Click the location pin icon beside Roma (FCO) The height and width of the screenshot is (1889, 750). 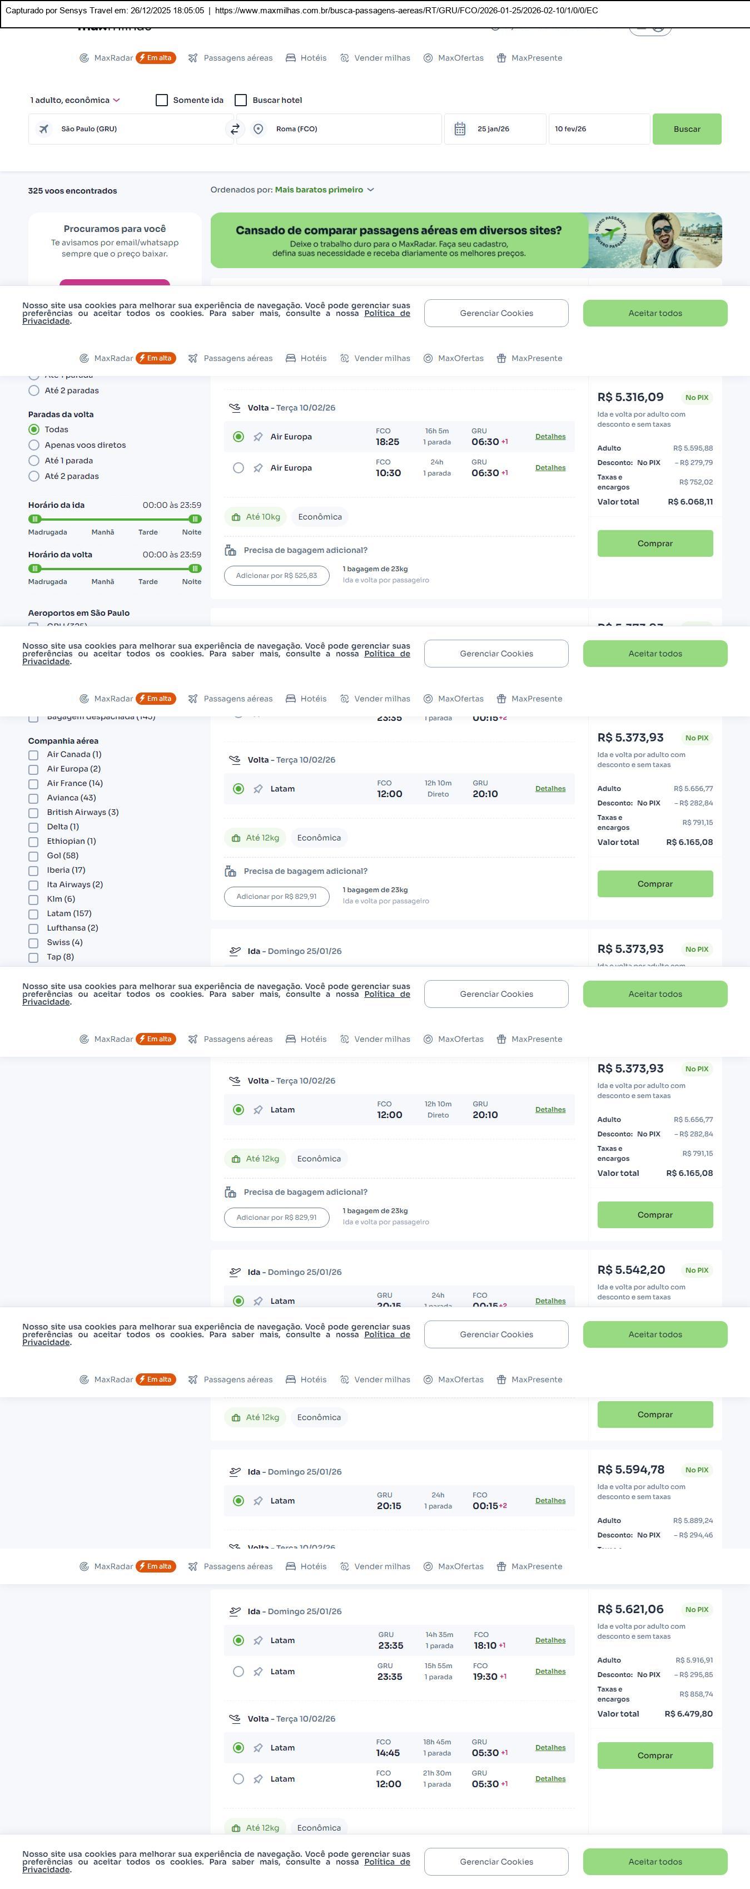pos(258,129)
